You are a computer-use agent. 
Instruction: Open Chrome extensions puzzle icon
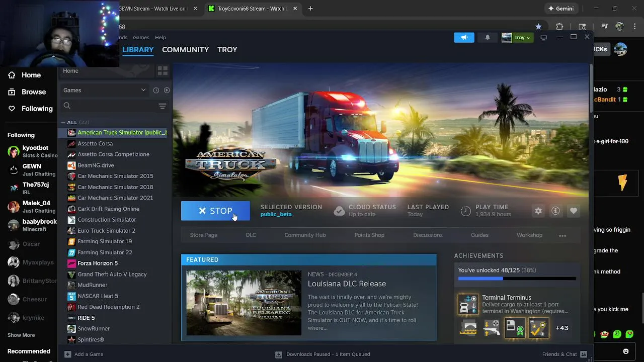(x=559, y=26)
